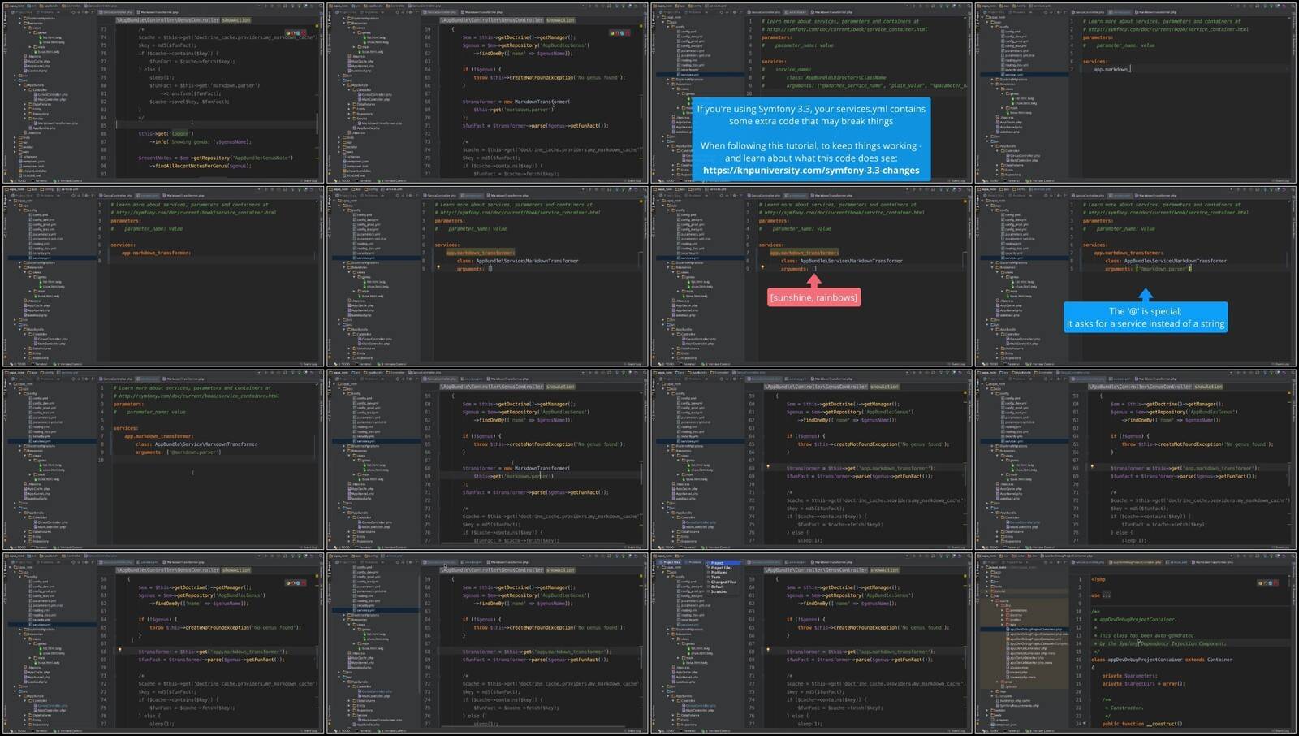Screen dimensions: 1299x736
Task: Choose 'Changed Files' in the project view popup
Action: tap(723, 582)
